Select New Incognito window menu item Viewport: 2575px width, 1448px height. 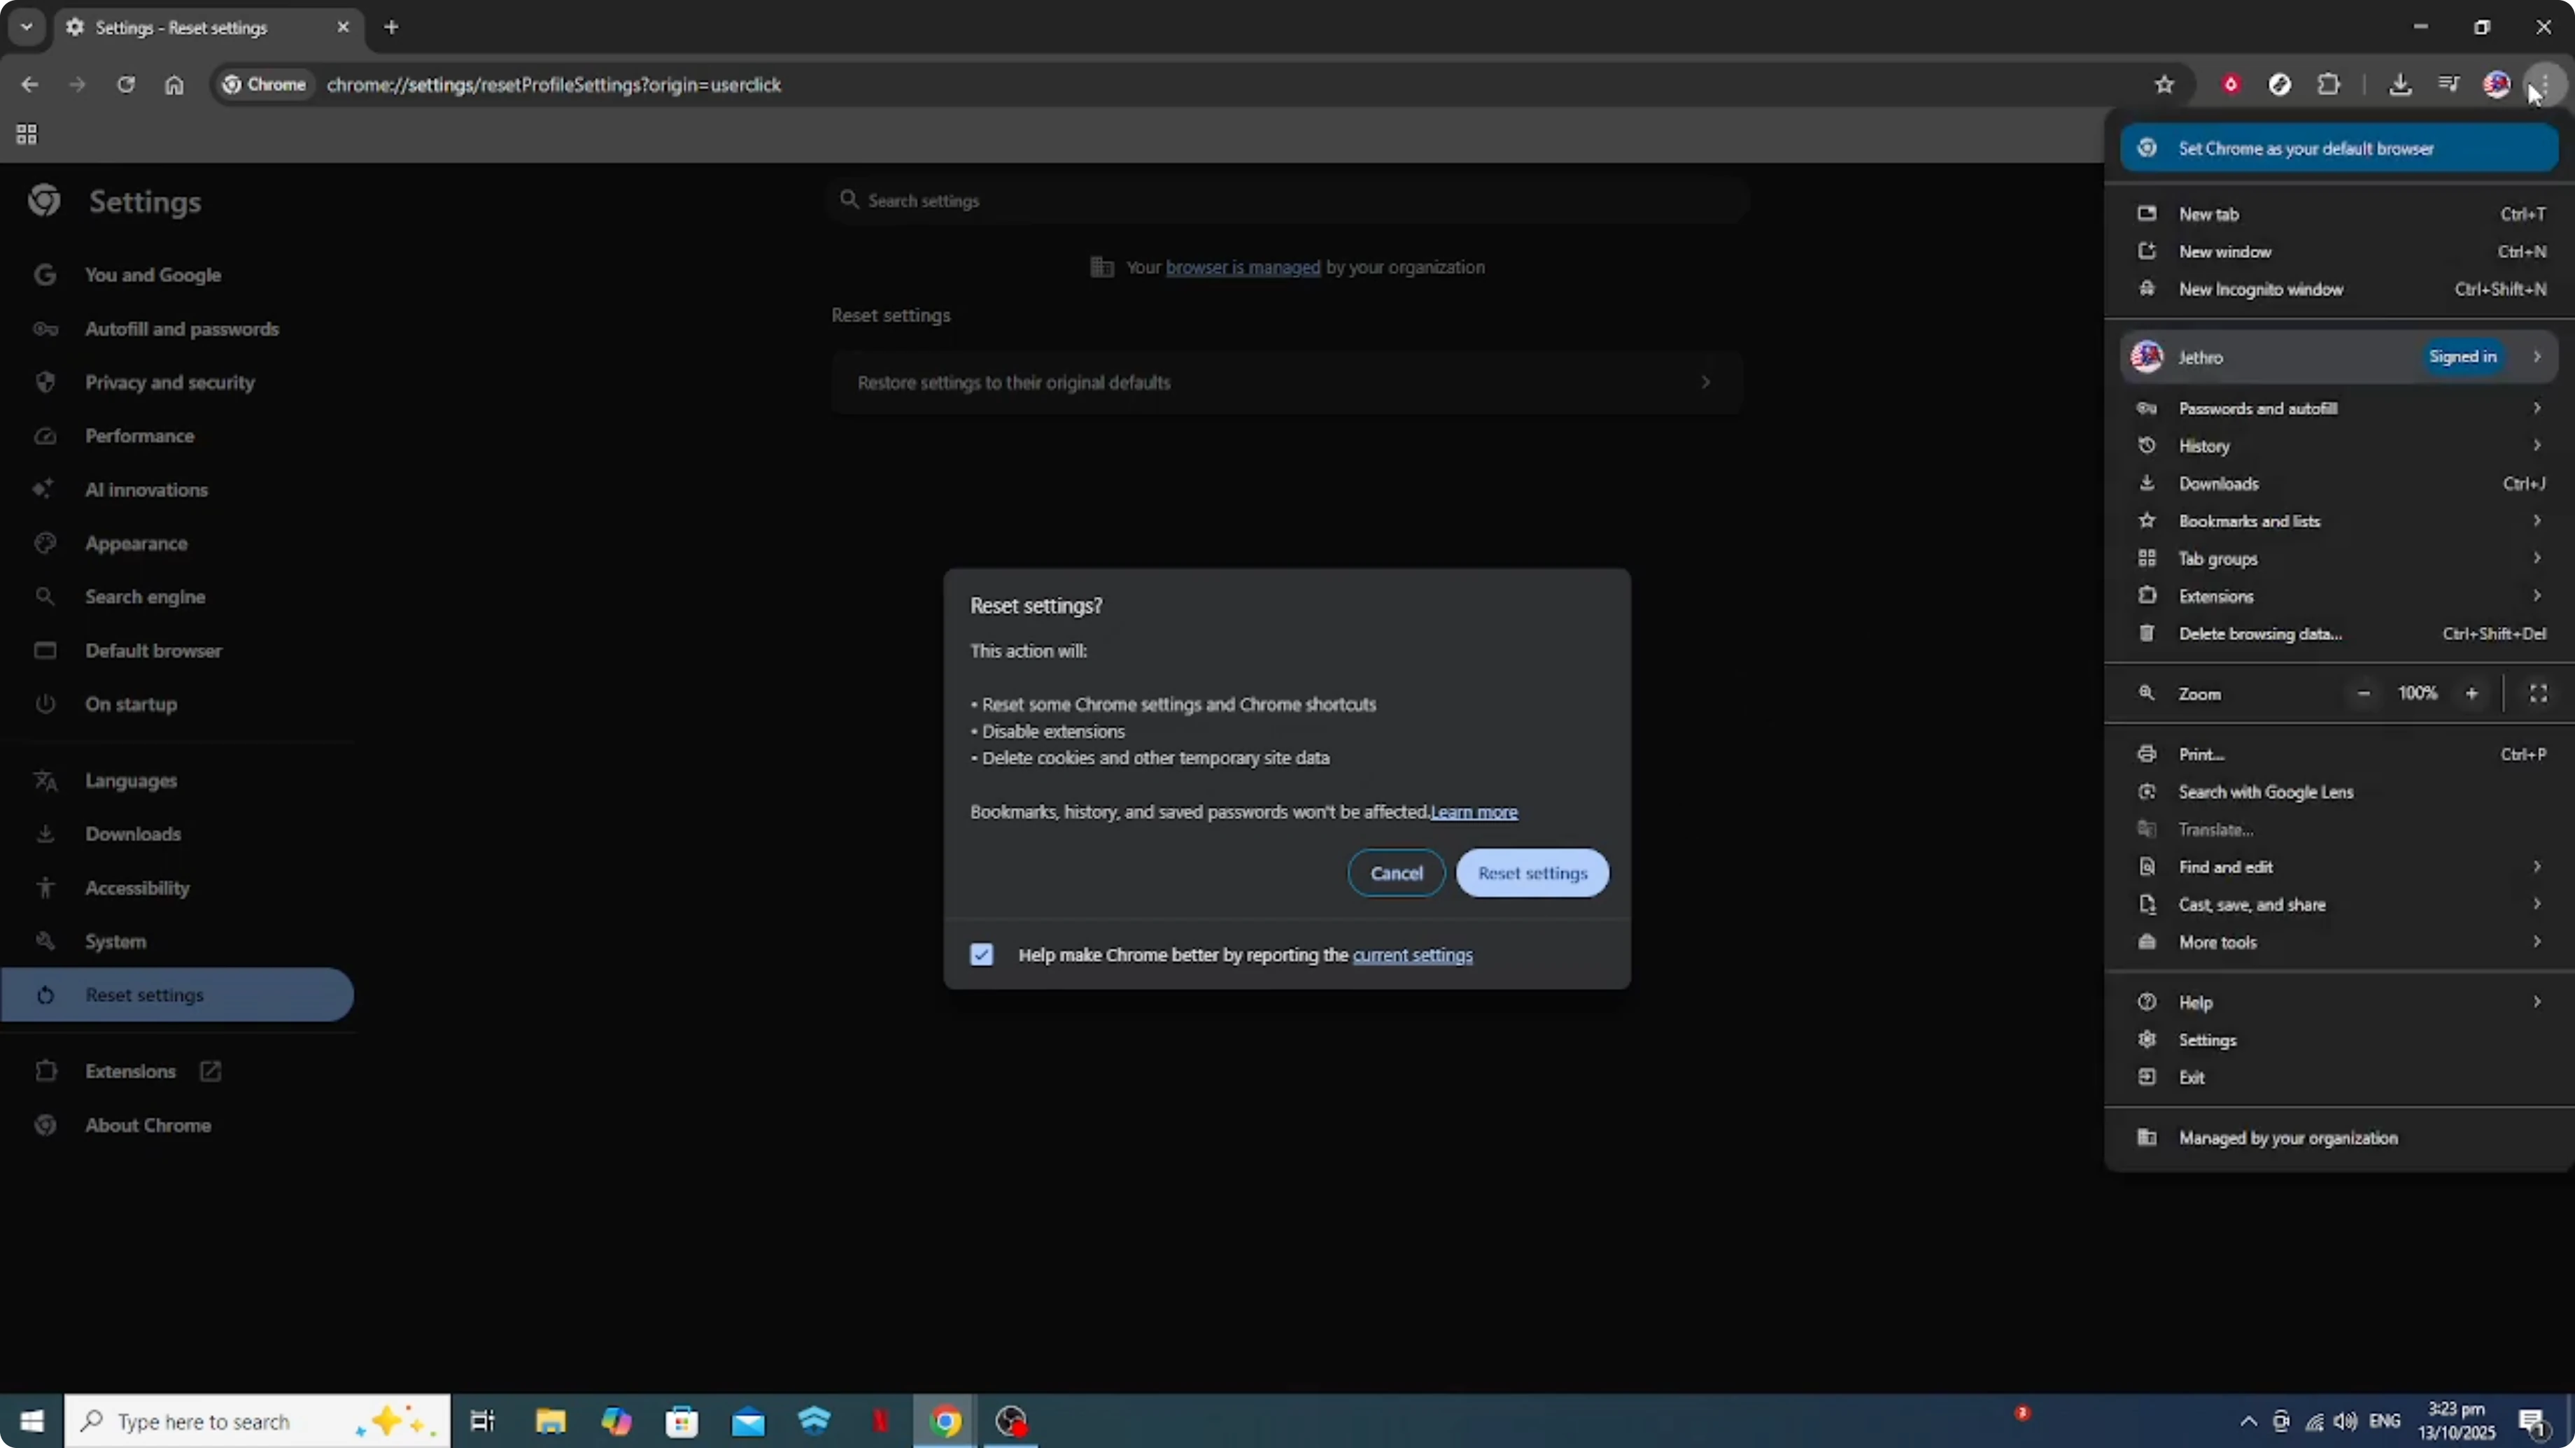(2339, 290)
